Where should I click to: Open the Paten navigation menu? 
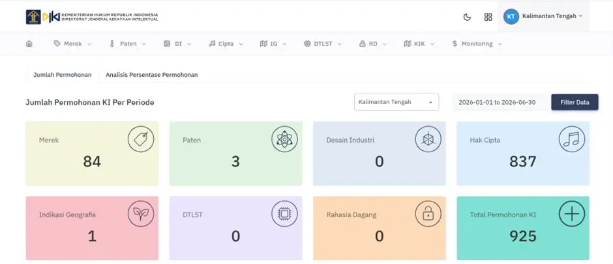tap(128, 44)
